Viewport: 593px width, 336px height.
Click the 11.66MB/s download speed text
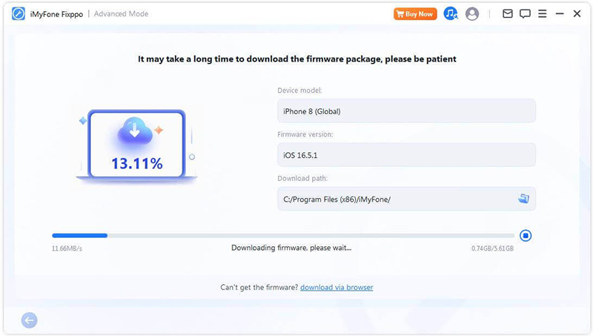[x=67, y=248]
